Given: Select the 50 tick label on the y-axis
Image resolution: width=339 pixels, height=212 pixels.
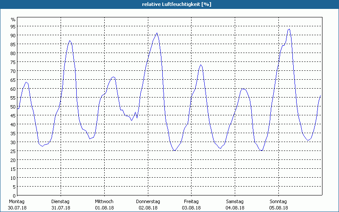Looking at the screenshot, I should point(13,106).
